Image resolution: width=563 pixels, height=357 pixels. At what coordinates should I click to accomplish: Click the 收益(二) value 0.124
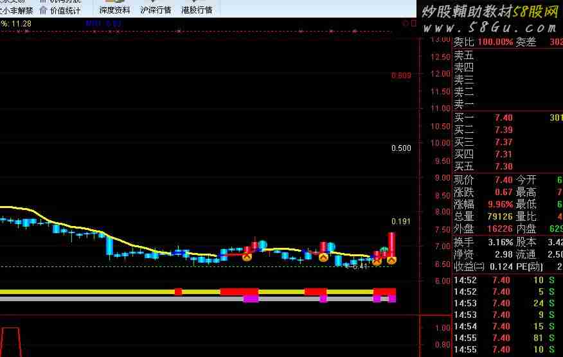[501, 266]
